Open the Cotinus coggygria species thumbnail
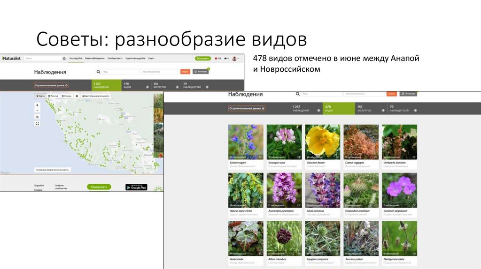This screenshot has height=269, width=481. tap(361, 142)
